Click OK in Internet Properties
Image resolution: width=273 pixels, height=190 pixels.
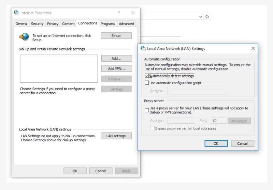75,171
